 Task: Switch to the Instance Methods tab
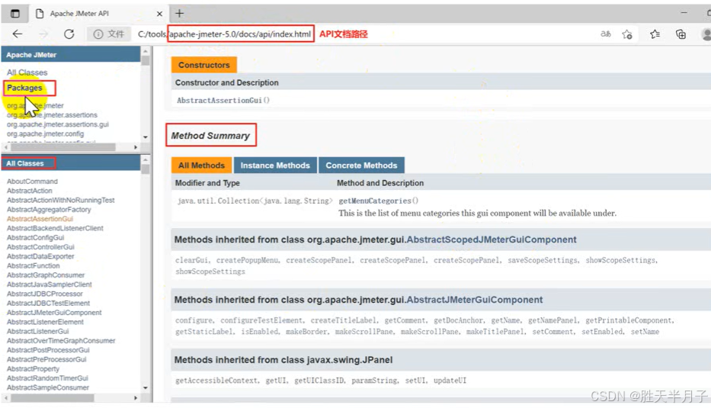275,165
